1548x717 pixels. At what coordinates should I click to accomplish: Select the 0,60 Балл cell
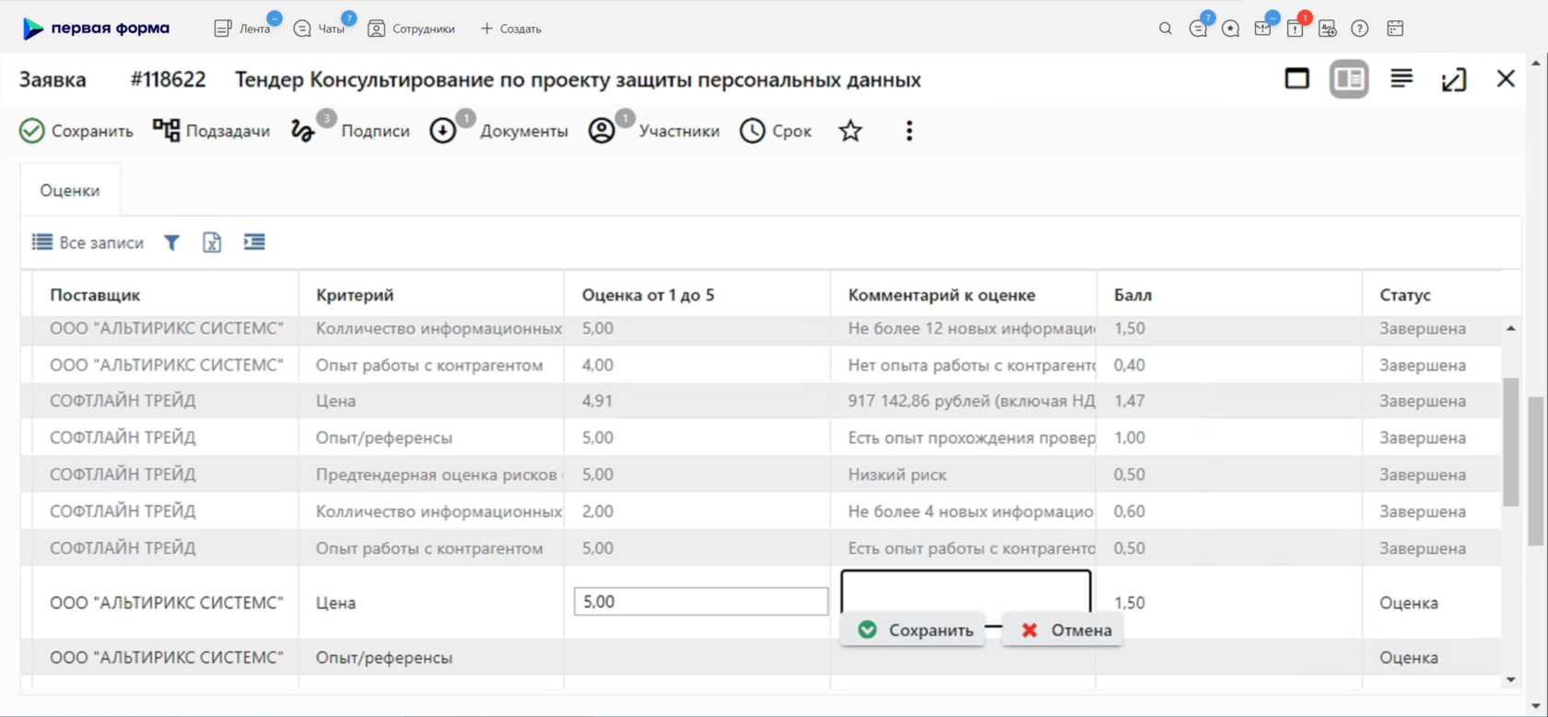(x=1229, y=511)
